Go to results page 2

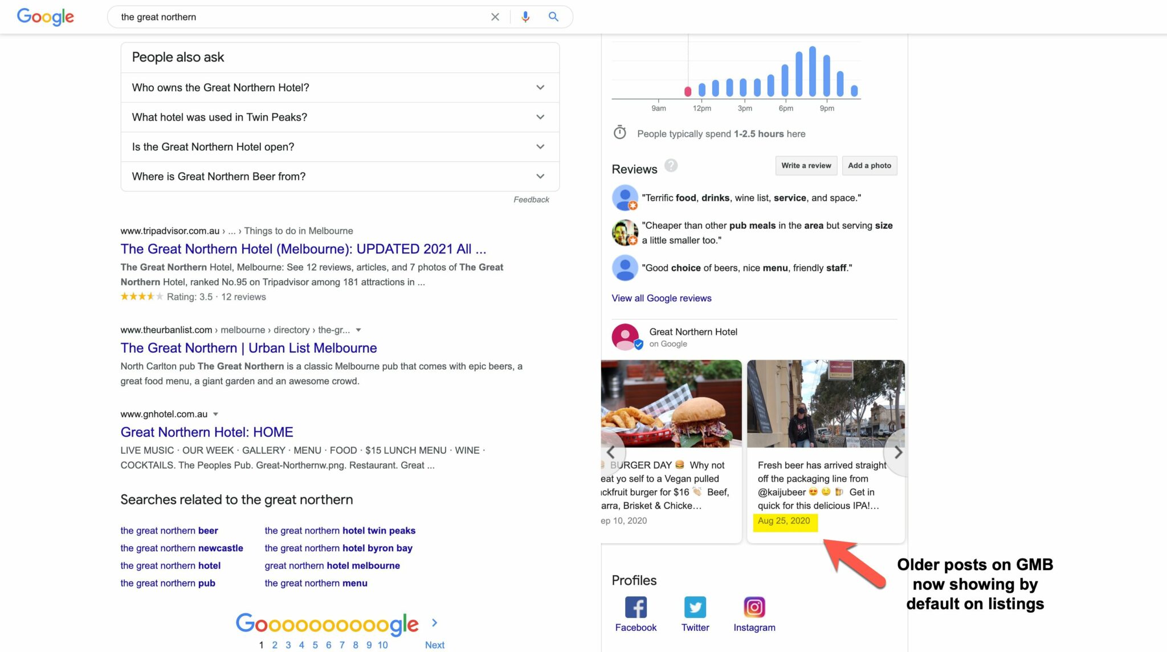point(275,645)
